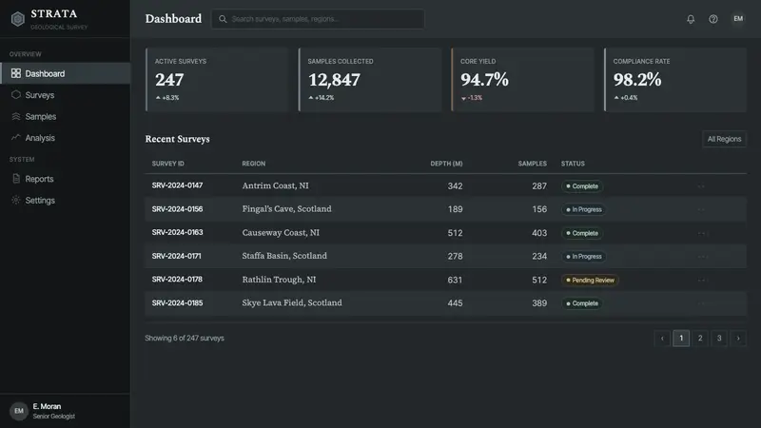This screenshot has width=761, height=428.
Task: Click E. Moran user name in sidebar
Action: pos(47,406)
